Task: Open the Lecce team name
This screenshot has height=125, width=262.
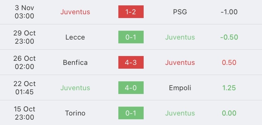Action: pyautogui.click(x=75, y=37)
